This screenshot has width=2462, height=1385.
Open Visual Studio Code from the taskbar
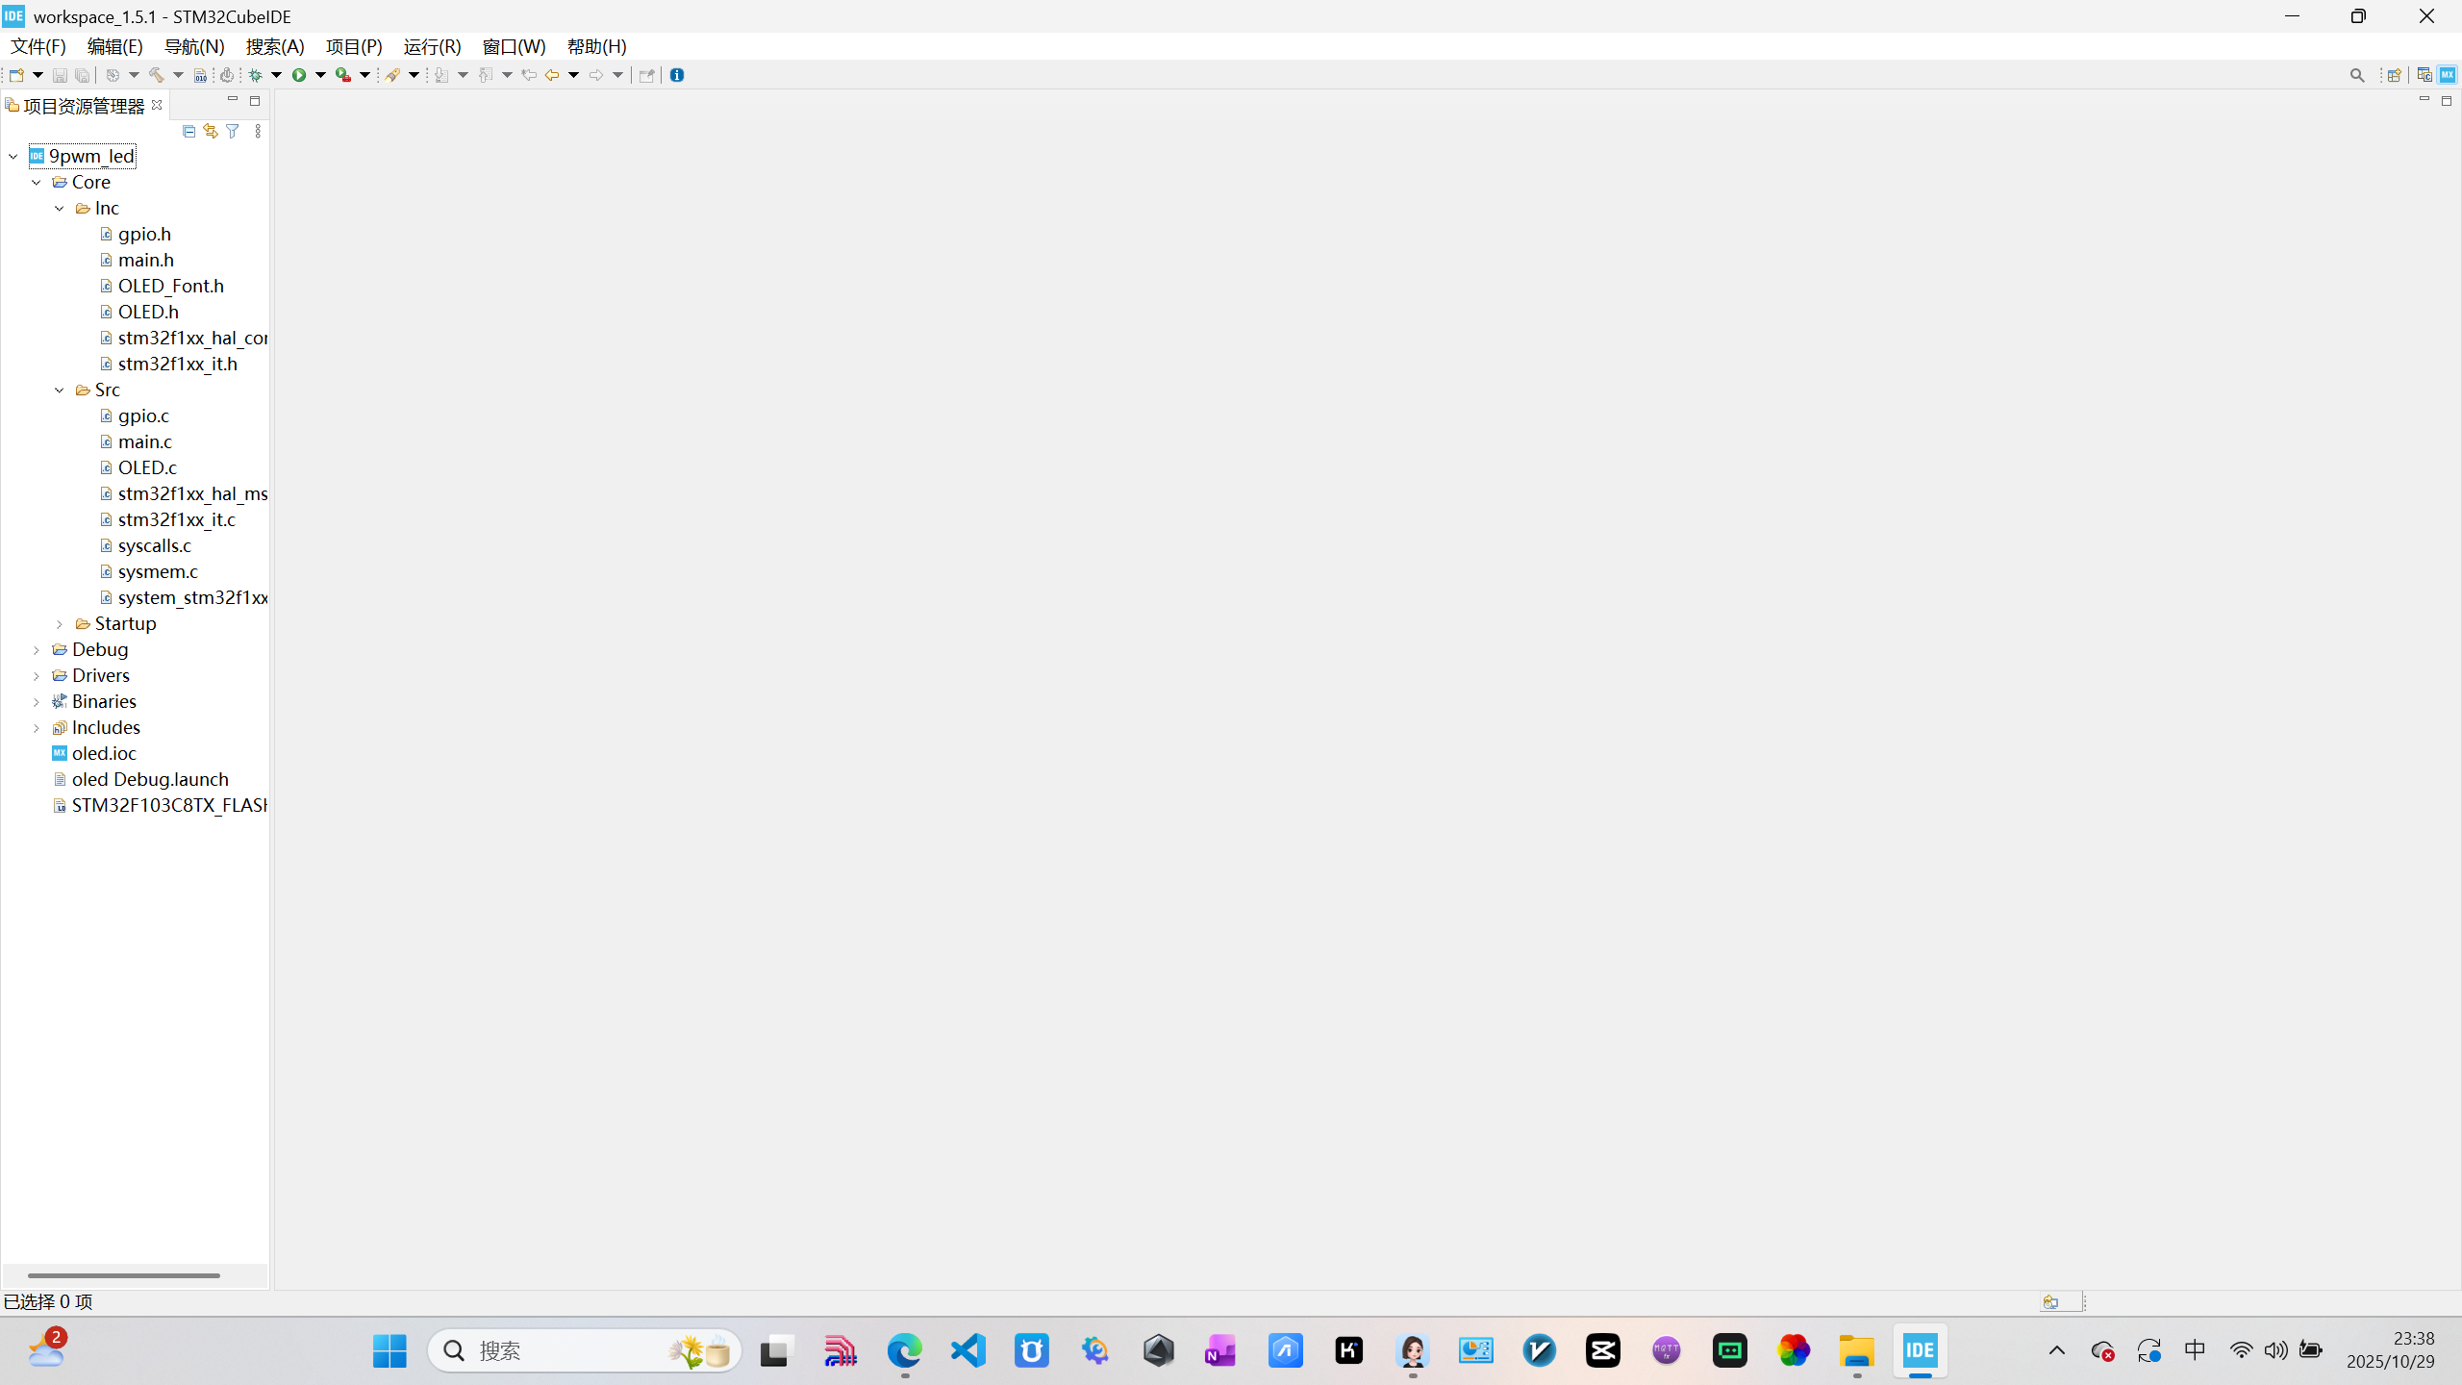967,1350
